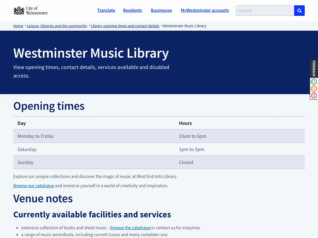
Task: Open Library opening times and contact details breadcrumb
Action: [x=125, y=26]
